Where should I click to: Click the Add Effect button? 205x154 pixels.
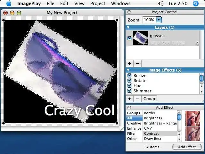coord(187,147)
